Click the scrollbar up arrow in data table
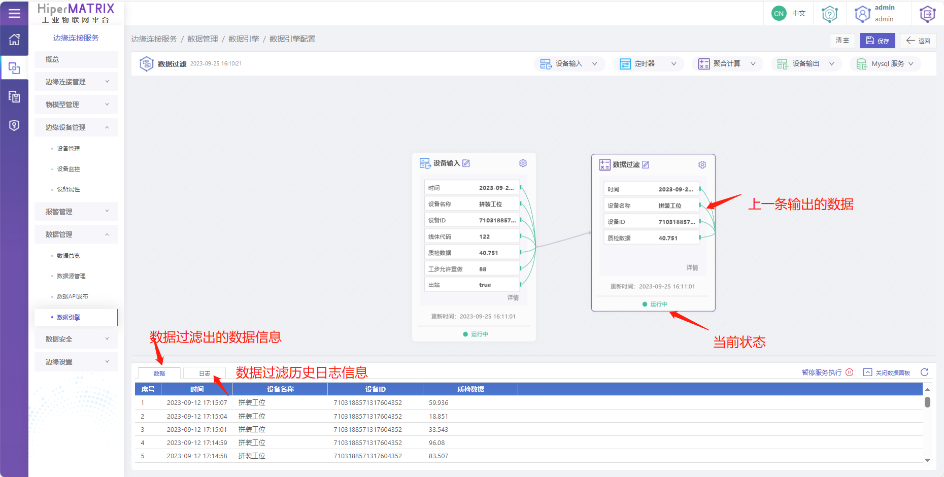 (927, 390)
